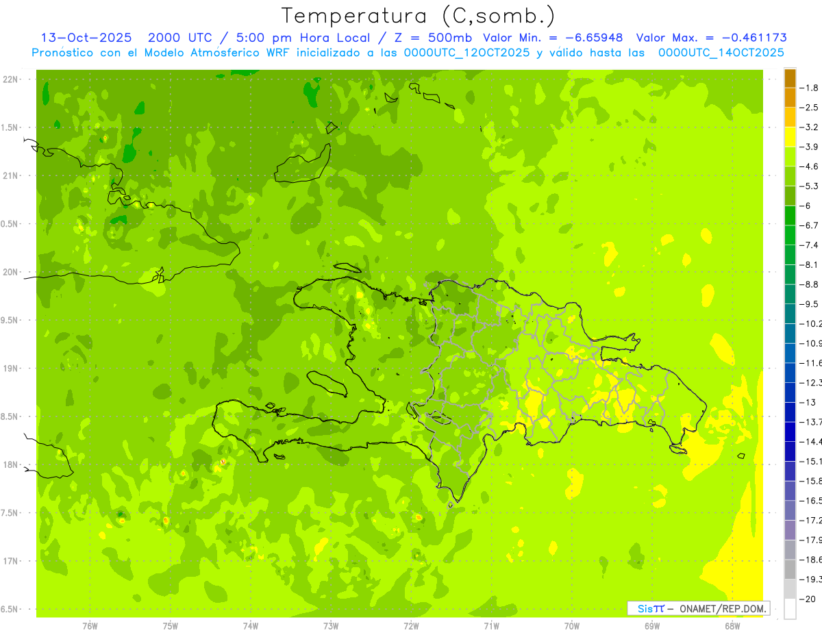The image size is (822, 635).
Task: Pick the green swatch between -6 and -6.7
Action: click(x=790, y=216)
